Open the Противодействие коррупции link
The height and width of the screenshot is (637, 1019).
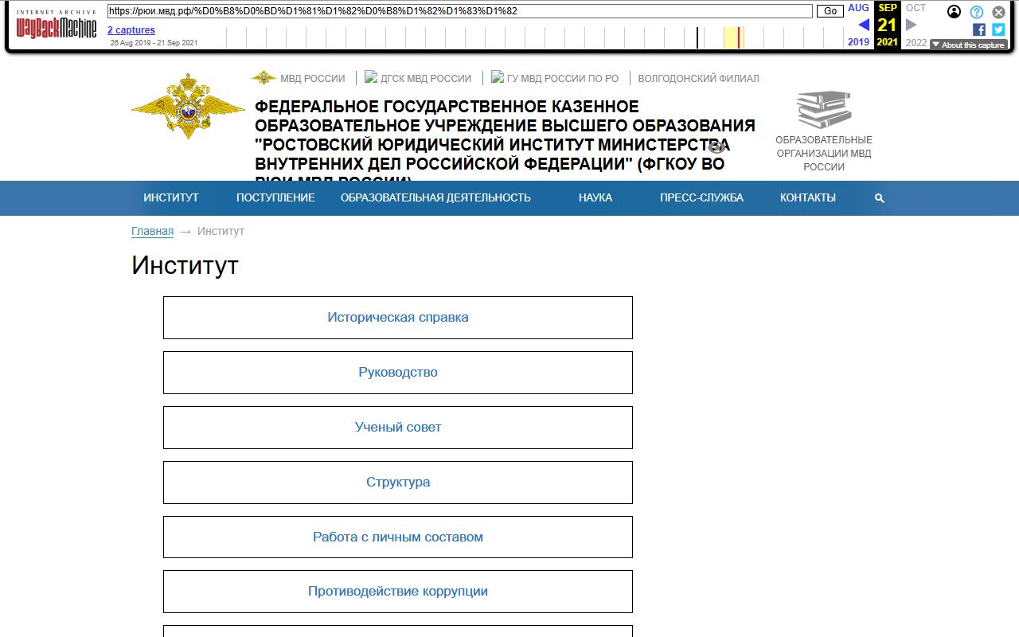[398, 592]
